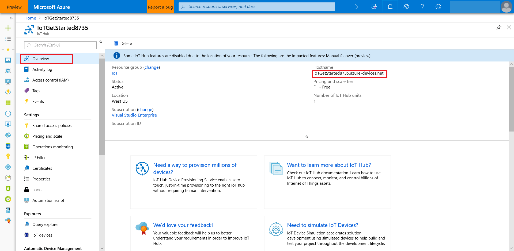This screenshot has width=514, height=251.
Task: Pin the IoT Hub blade with pushpin icon
Action: click(499, 27)
